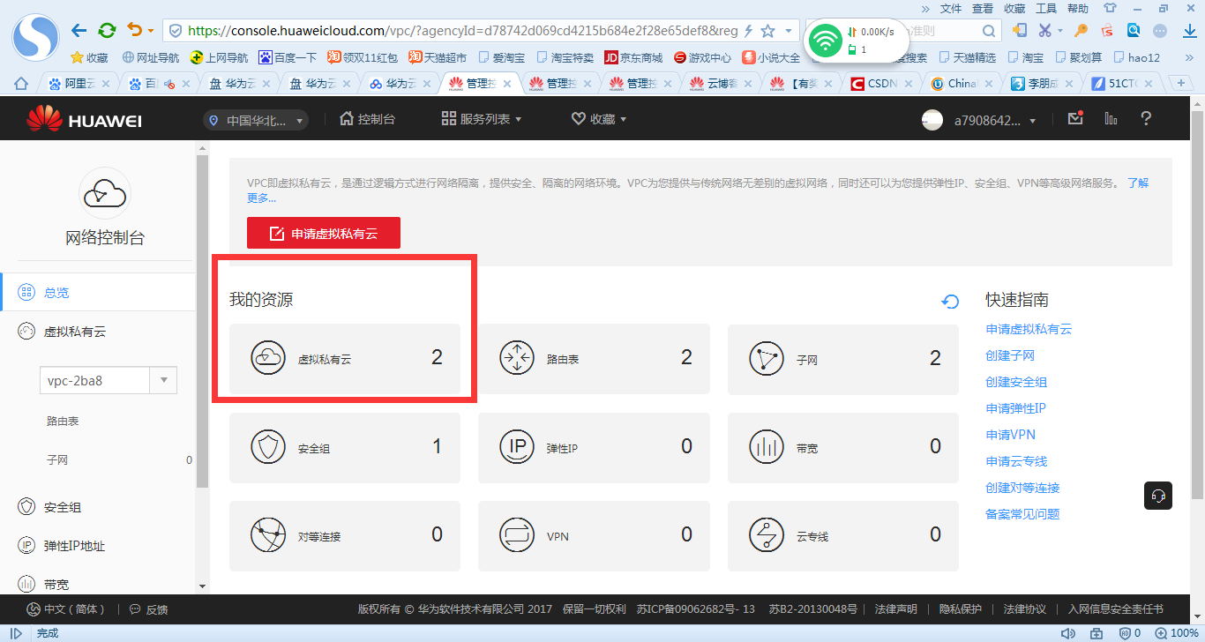Open the 反馈 feedback link in footer

coord(148,608)
